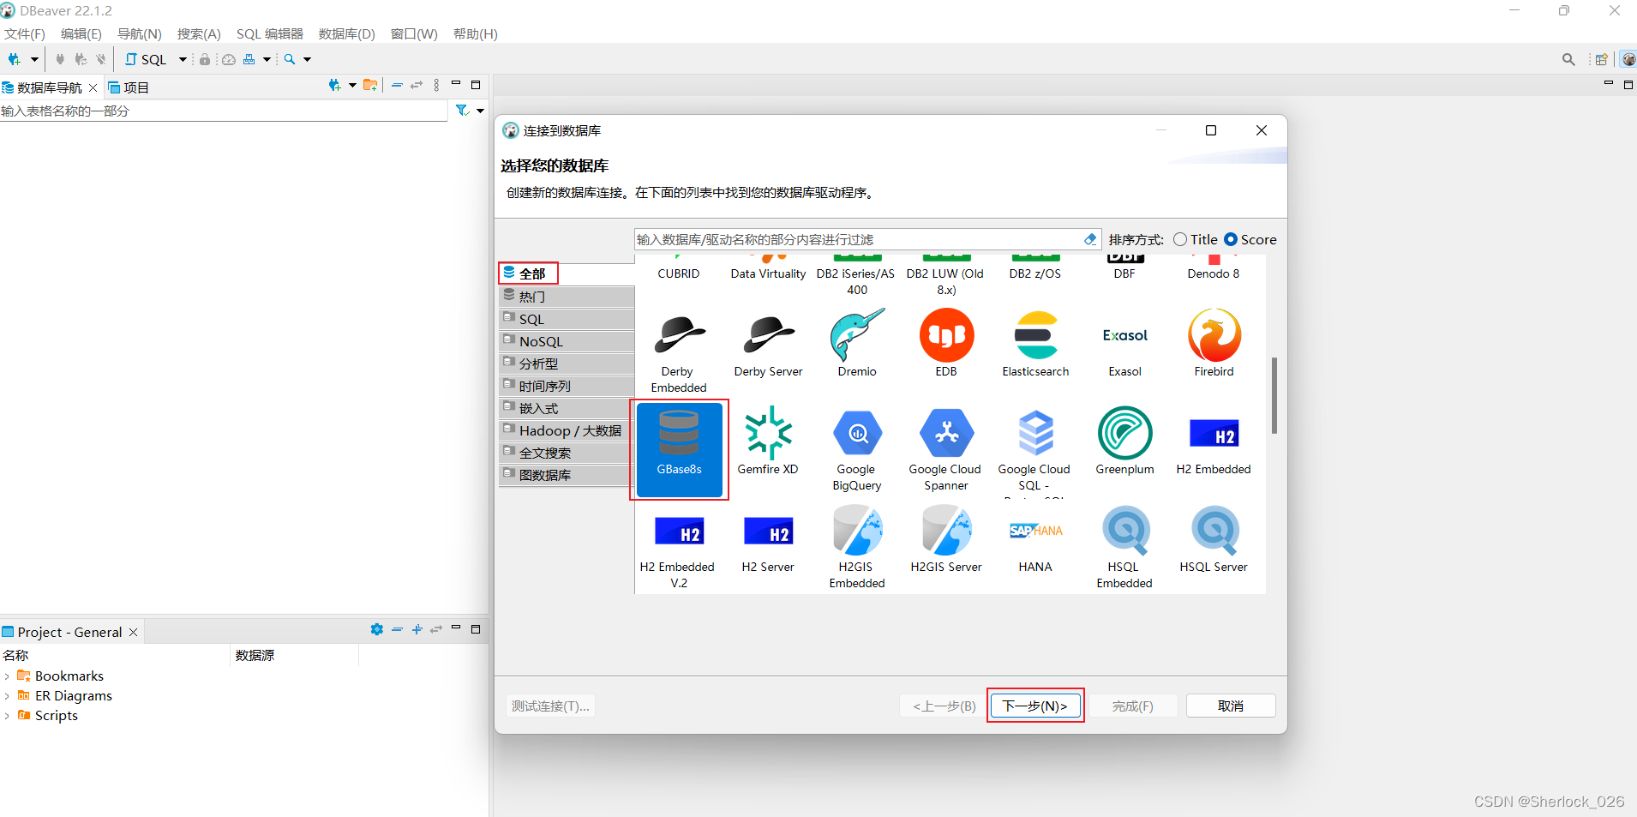Select the Title sorting radio button
This screenshot has width=1637, height=817.
[x=1178, y=240]
